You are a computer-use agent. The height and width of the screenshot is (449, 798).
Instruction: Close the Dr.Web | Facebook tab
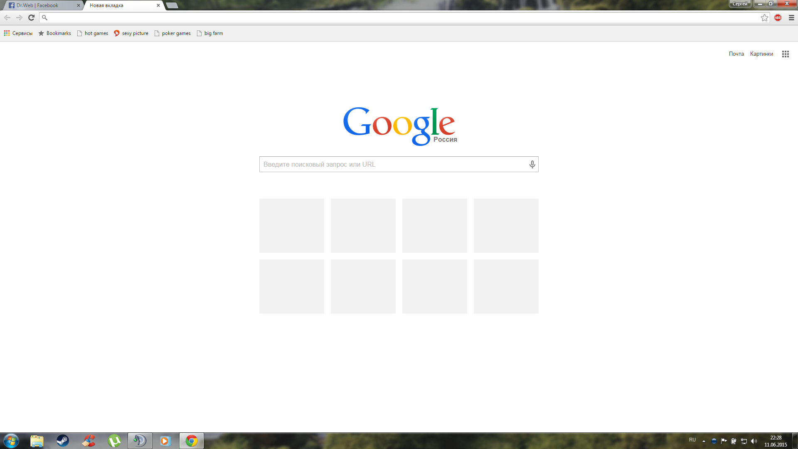[x=78, y=5]
